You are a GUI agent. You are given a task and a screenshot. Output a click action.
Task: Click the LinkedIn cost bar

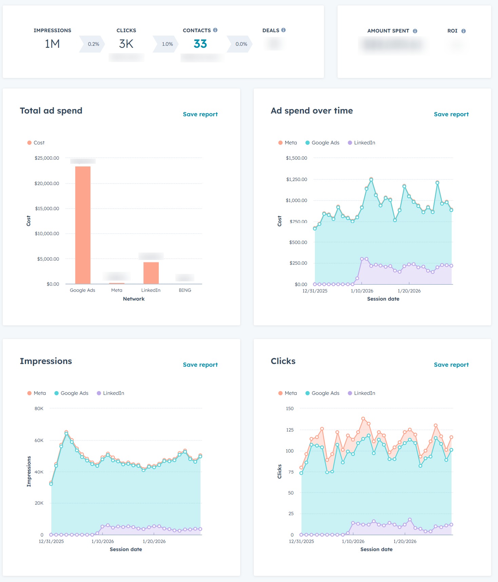coord(151,273)
